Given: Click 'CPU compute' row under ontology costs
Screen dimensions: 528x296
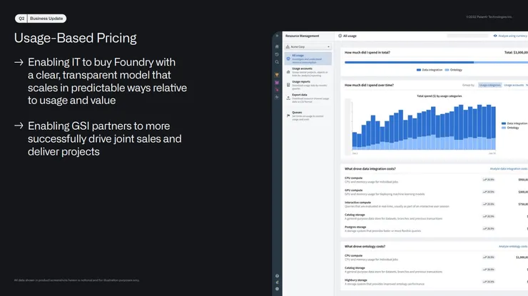Looking at the screenshot, I should coord(436,257).
